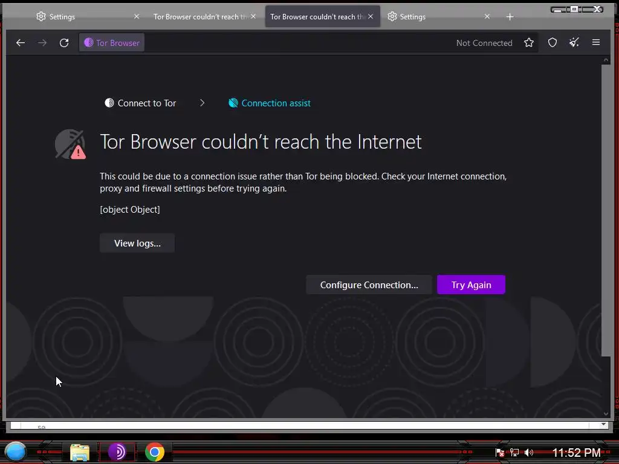Viewport: 619px width, 464px height.
Task: Click the New Identity broom icon
Action: (x=574, y=43)
